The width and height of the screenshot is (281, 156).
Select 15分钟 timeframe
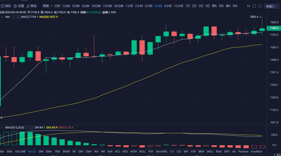coord(107,6)
